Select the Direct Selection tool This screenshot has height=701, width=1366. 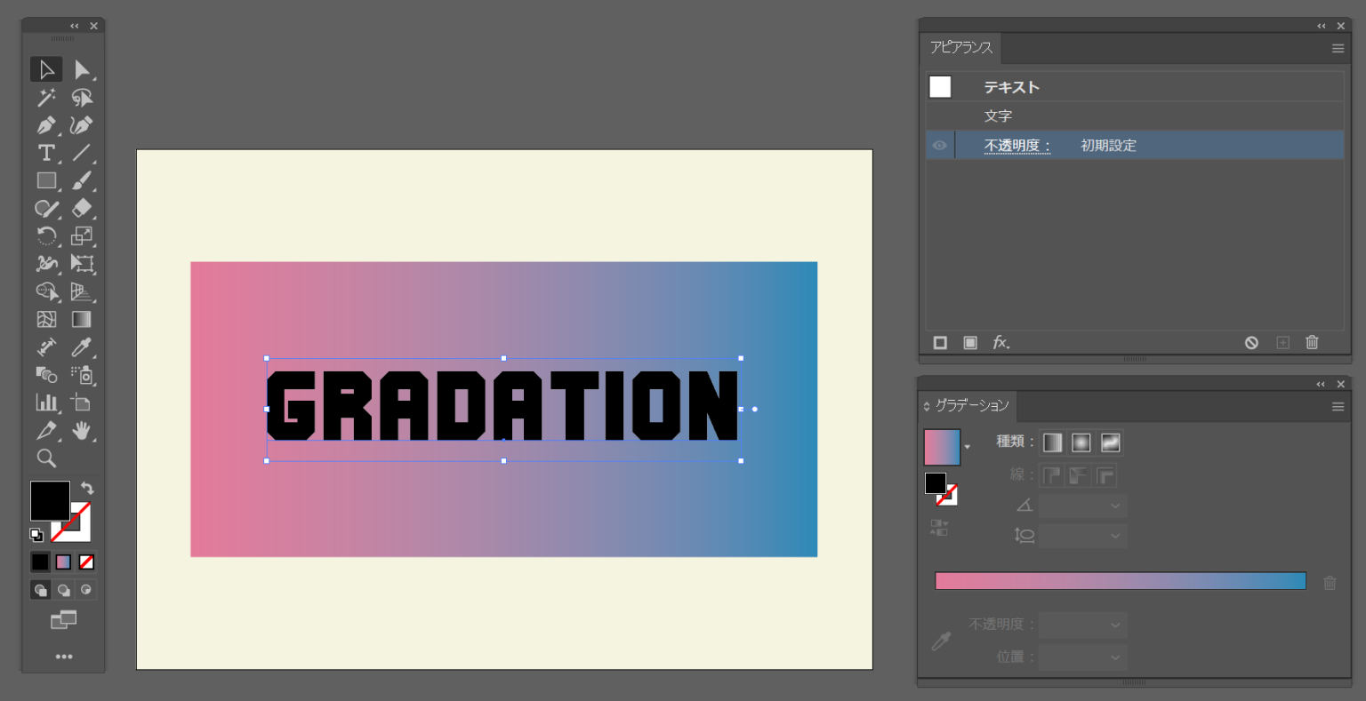(82, 69)
